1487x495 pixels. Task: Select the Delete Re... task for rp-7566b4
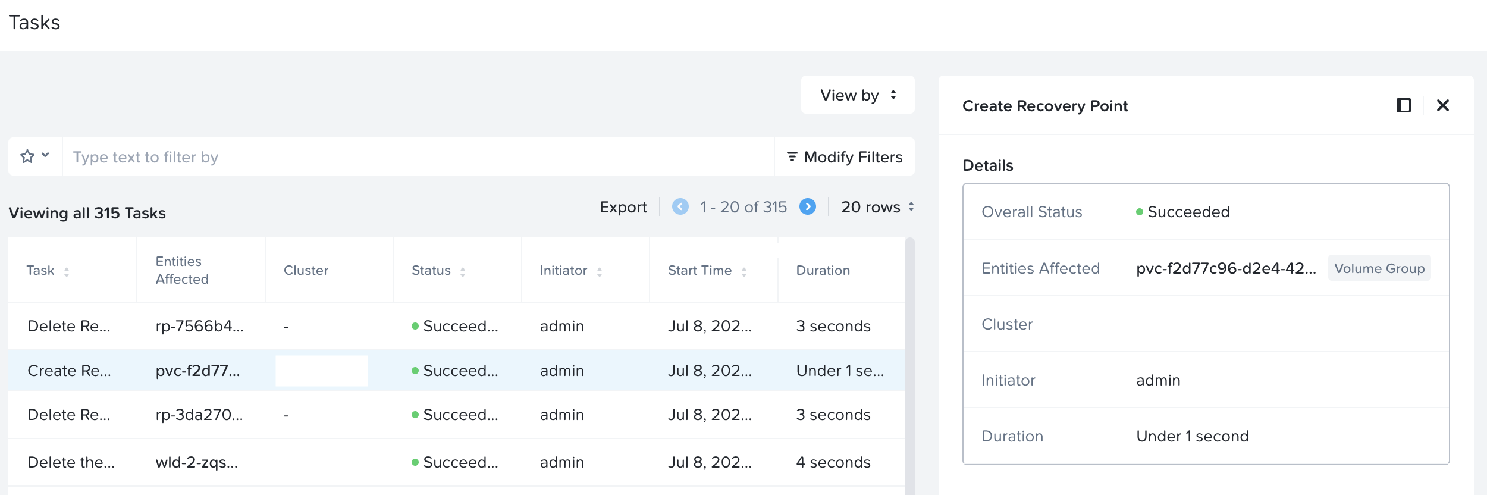coord(69,326)
